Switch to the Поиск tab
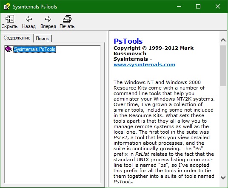Image resolution: width=228 pixels, height=188 pixels. pos(42,39)
